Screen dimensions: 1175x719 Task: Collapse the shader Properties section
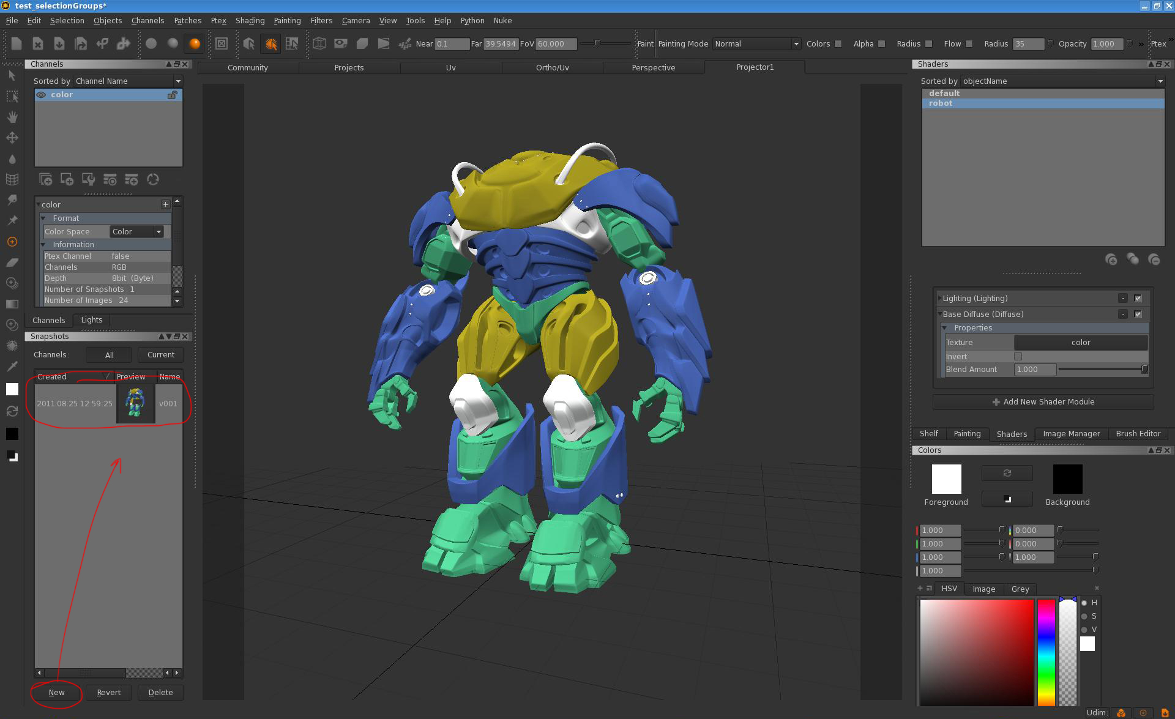[x=945, y=328]
